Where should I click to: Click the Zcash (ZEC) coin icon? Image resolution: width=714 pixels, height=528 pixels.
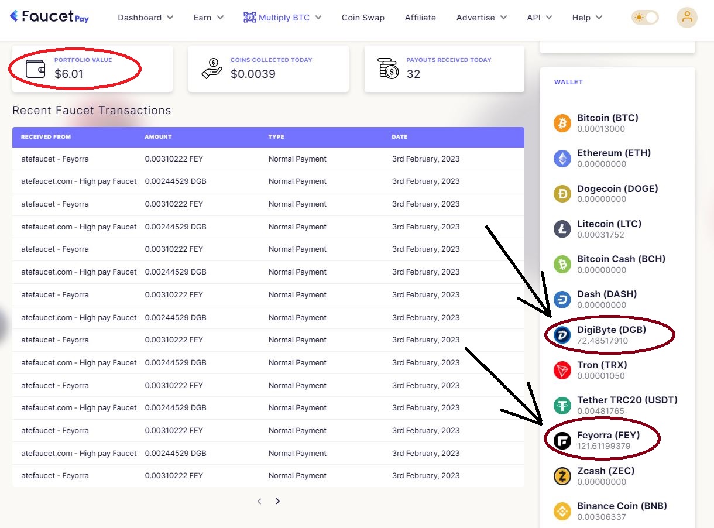(562, 476)
